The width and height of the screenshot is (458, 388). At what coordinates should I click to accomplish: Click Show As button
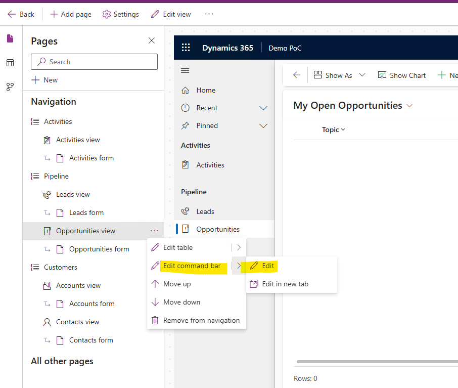333,75
